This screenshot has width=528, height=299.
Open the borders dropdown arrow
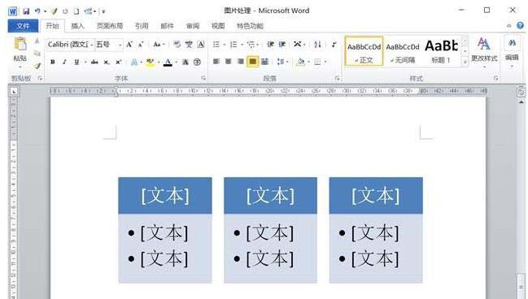[325, 62]
